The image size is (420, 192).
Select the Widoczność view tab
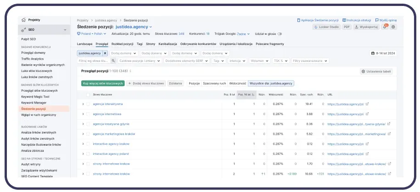point(238,83)
